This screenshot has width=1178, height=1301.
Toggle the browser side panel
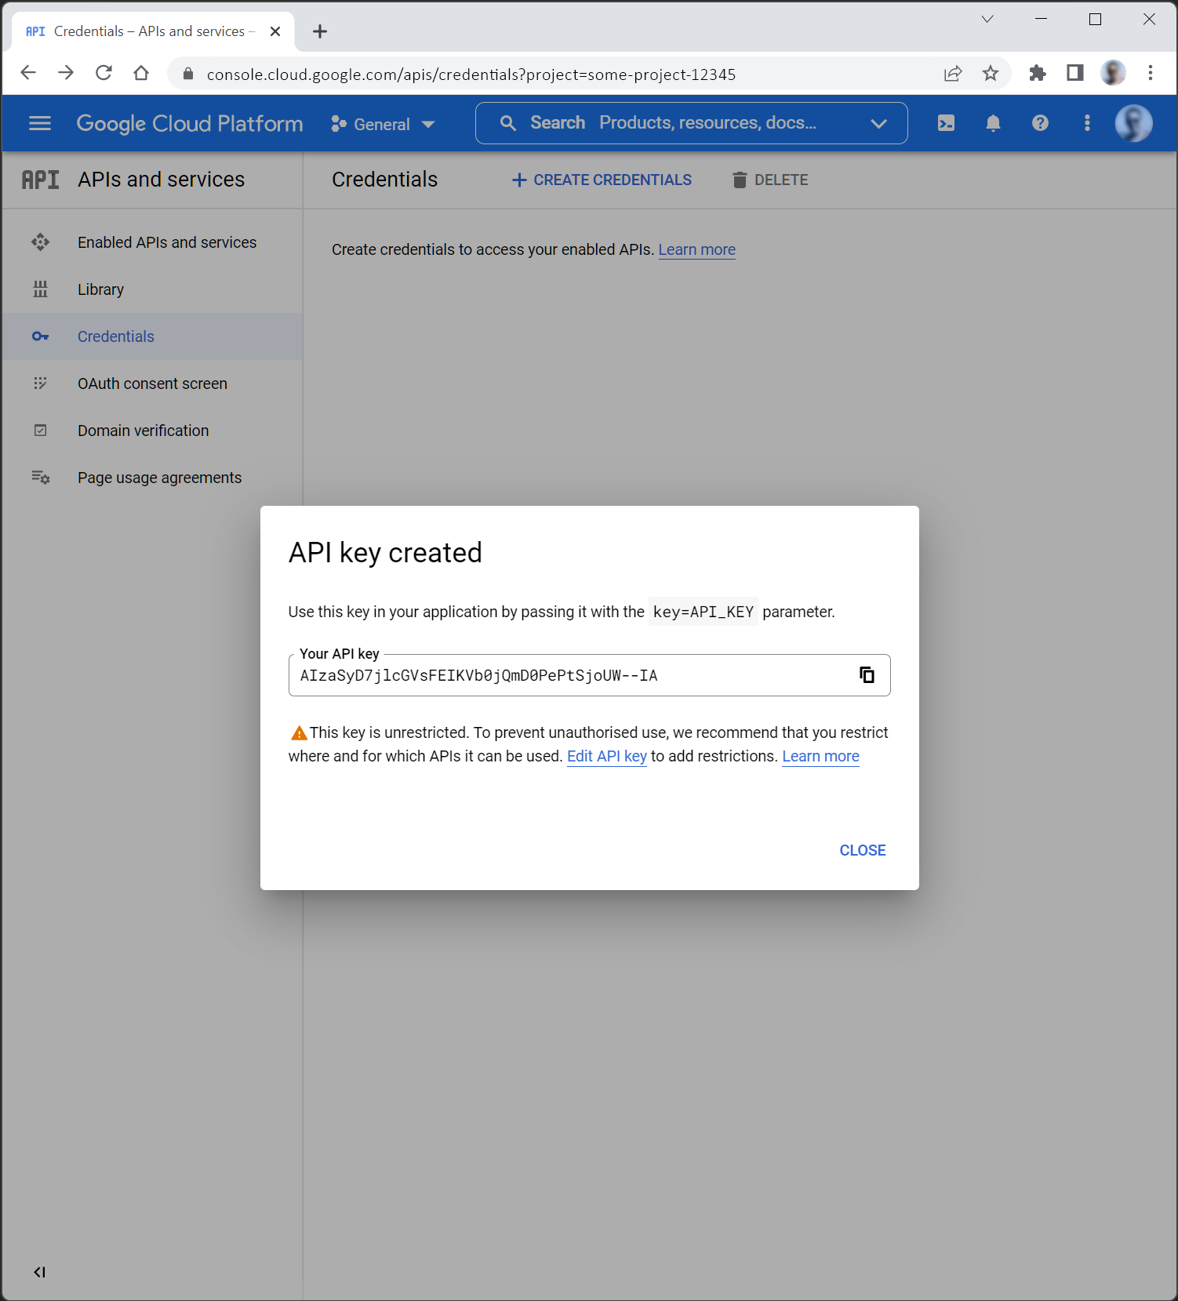(1074, 74)
